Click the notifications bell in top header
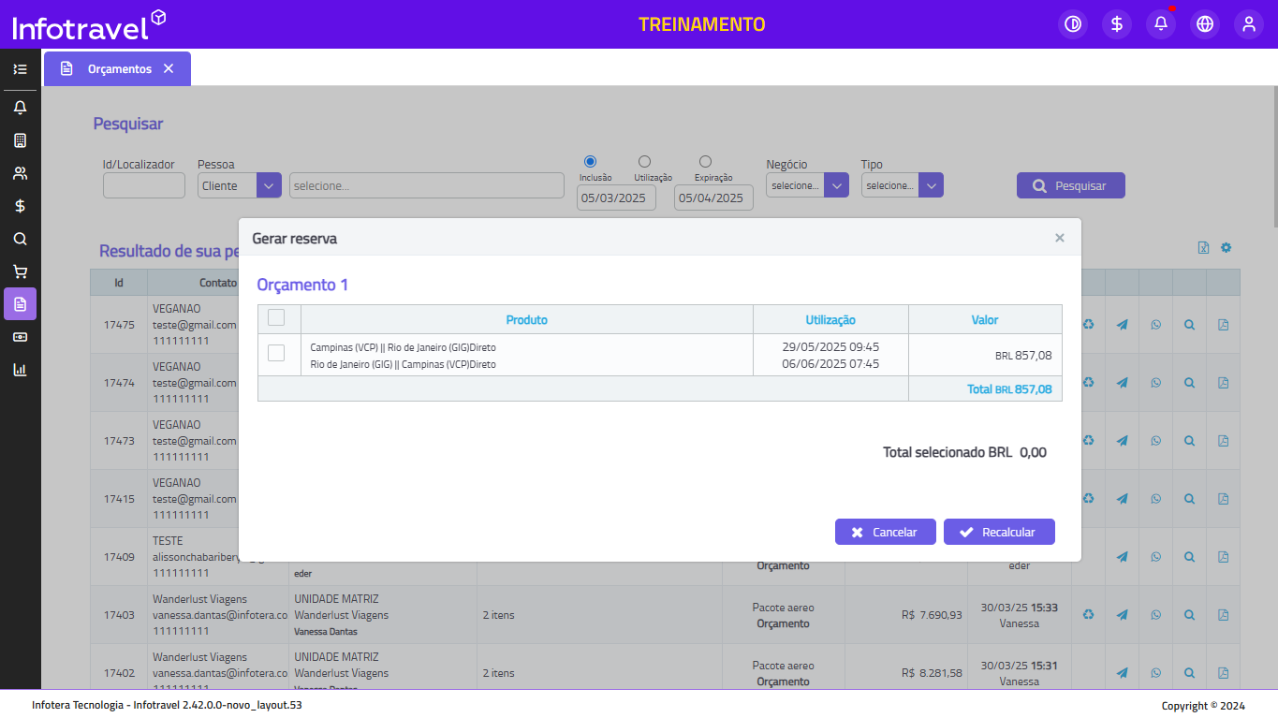This screenshot has height=718, width=1278. 1161,24
